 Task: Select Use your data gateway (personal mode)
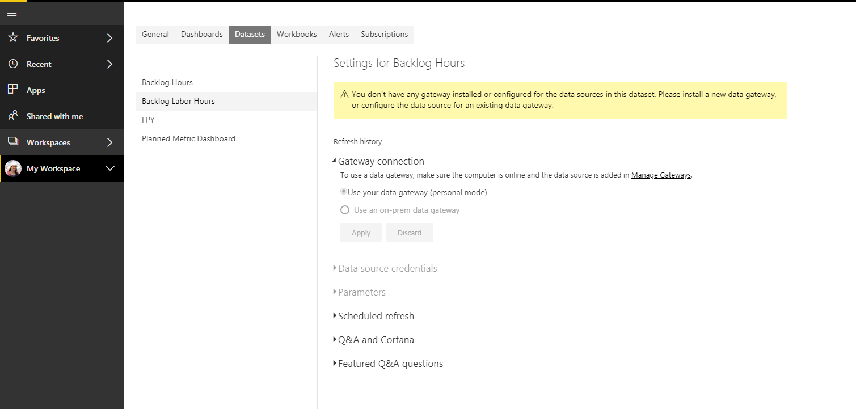(344, 192)
